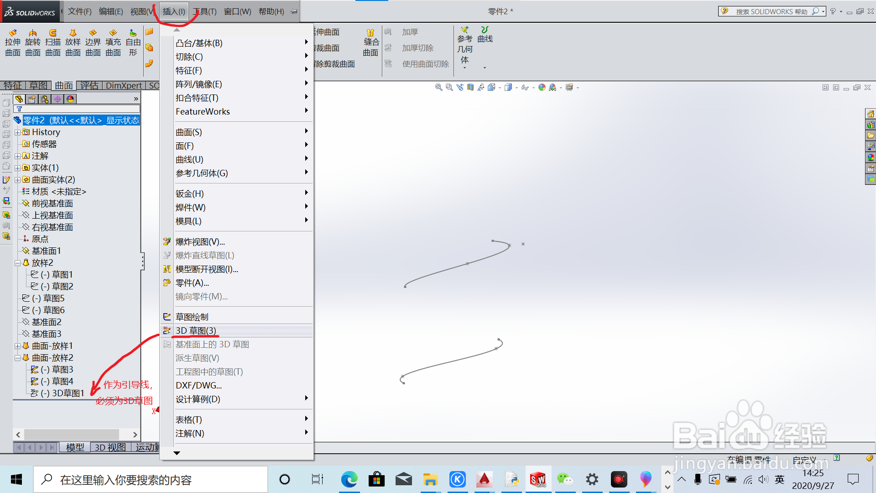876x493 pixels.
Task: Choose 3D 草图(3) from the Insert menu
Action: click(x=237, y=330)
